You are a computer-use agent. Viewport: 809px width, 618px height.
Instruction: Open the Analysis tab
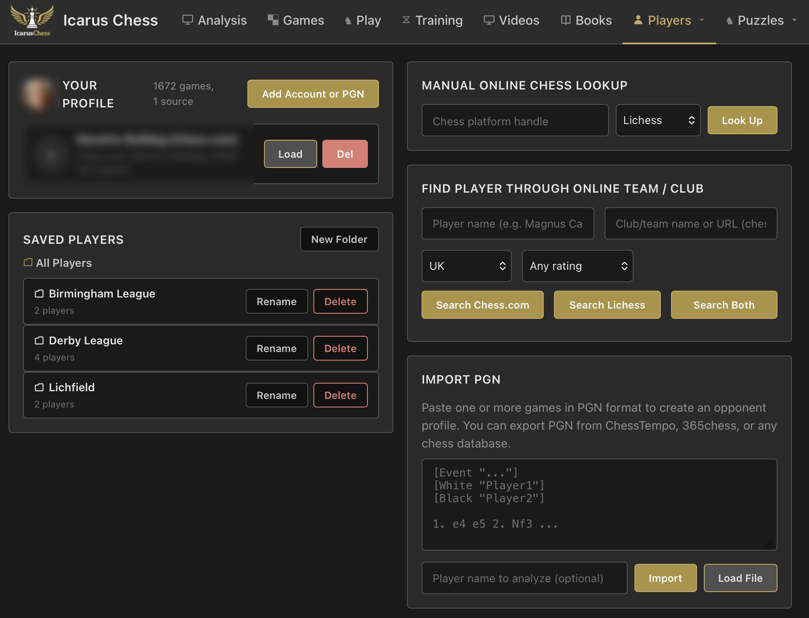(215, 20)
